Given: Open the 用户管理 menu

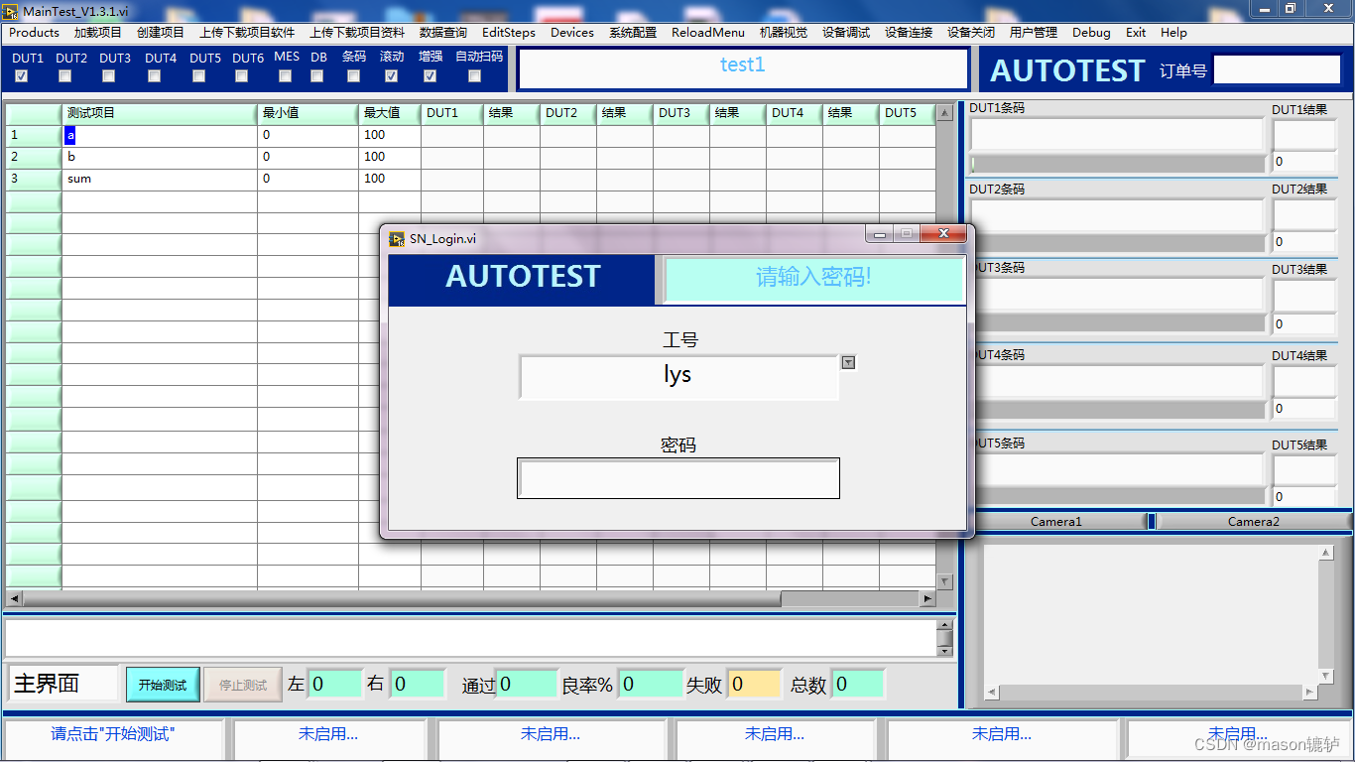Looking at the screenshot, I should [1034, 33].
